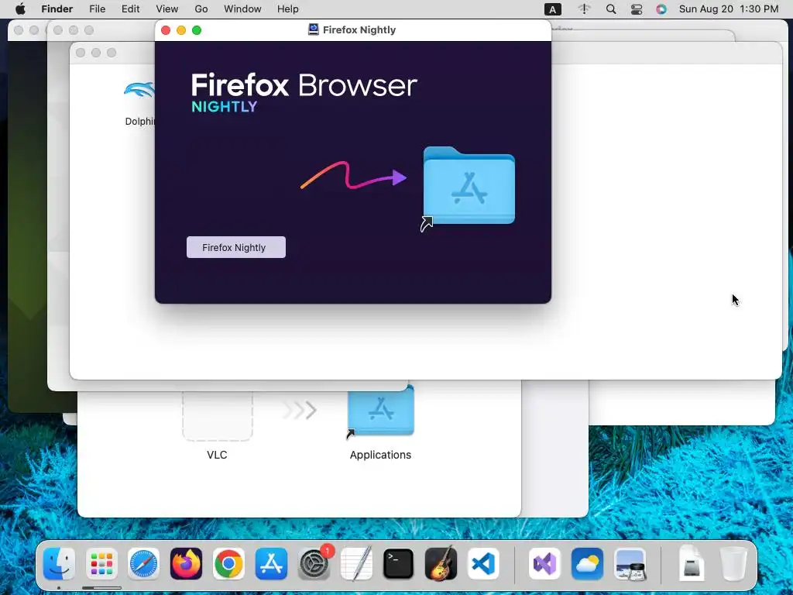Viewport: 793px width, 595px height.
Task: Click the Siri icon in menu bar
Action: (661, 9)
